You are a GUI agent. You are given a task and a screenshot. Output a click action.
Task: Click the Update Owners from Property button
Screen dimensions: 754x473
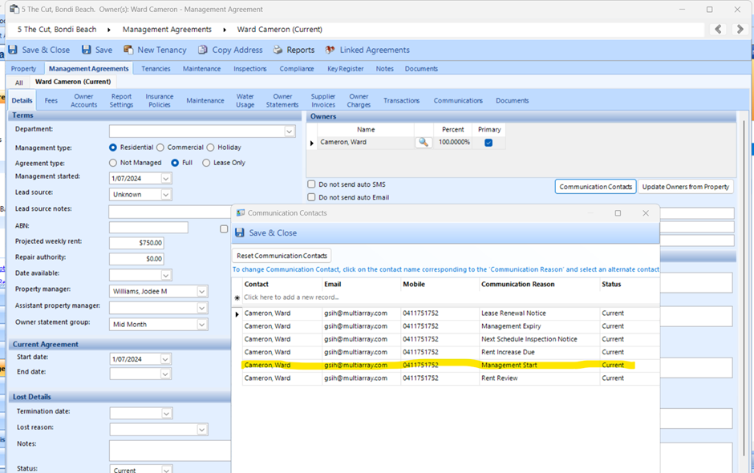[x=686, y=187]
